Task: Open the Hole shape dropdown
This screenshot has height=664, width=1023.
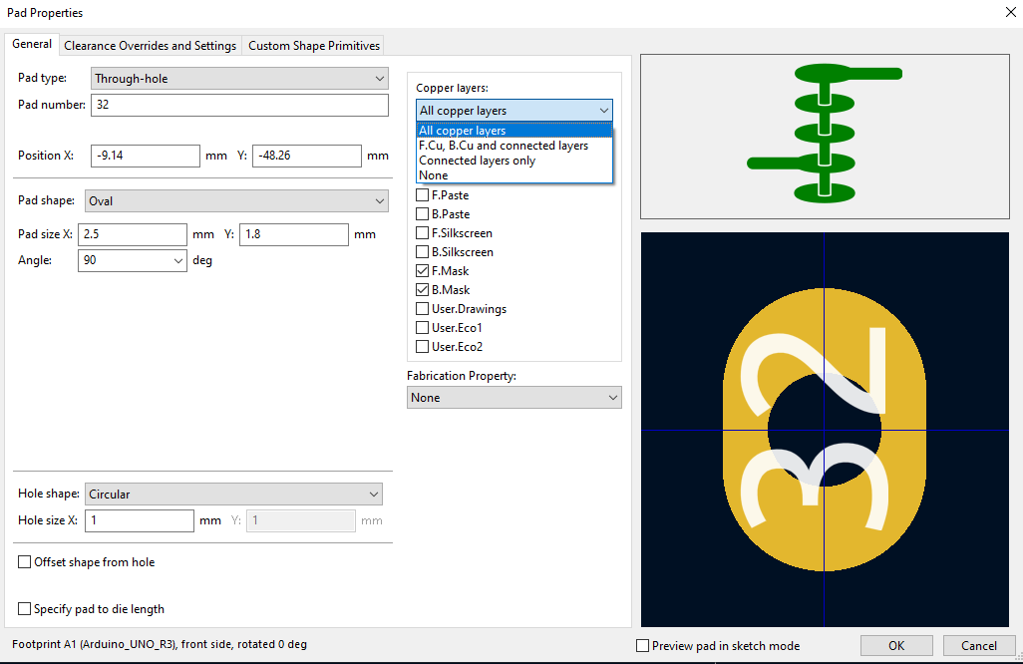Action: (233, 495)
